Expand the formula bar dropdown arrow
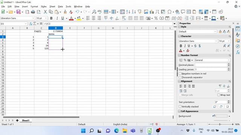241x135 pixels. click(x=174, y=24)
